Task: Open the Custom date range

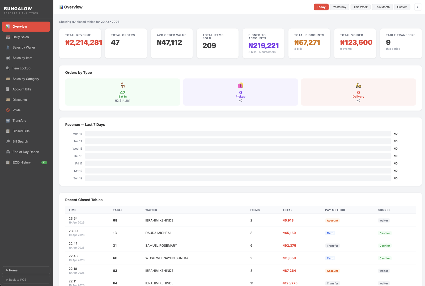Action: point(402,7)
